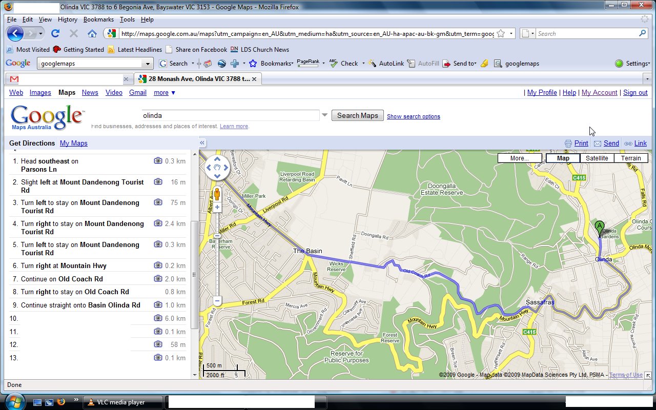
Task: Expand the search box suggestions arrow
Action: [x=324, y=115]
